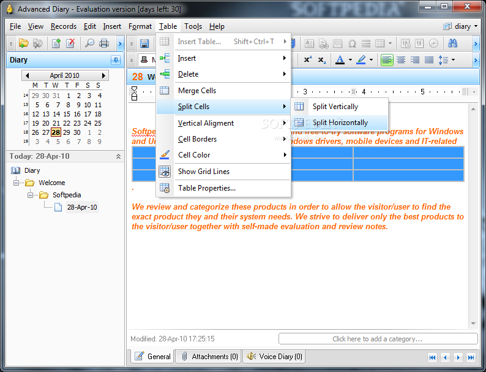Jump to the last record
This screenshot has height=372, width=486.
tap(471, 357)
